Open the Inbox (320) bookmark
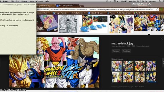 96,13
